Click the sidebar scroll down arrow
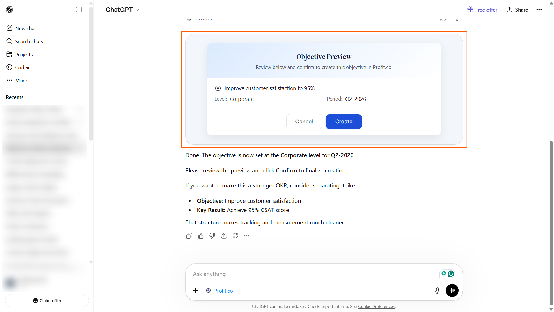 point(91,263)
